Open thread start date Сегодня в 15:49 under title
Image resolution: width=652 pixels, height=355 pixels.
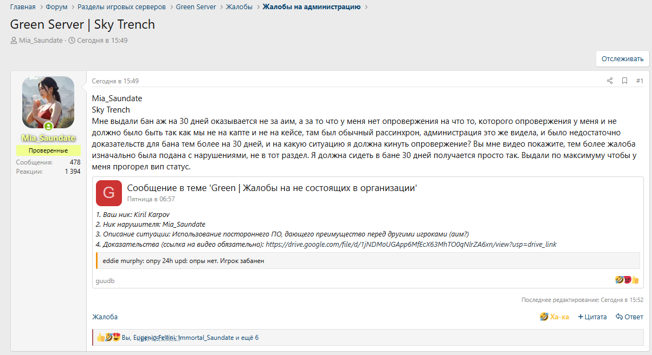[102, 40]
